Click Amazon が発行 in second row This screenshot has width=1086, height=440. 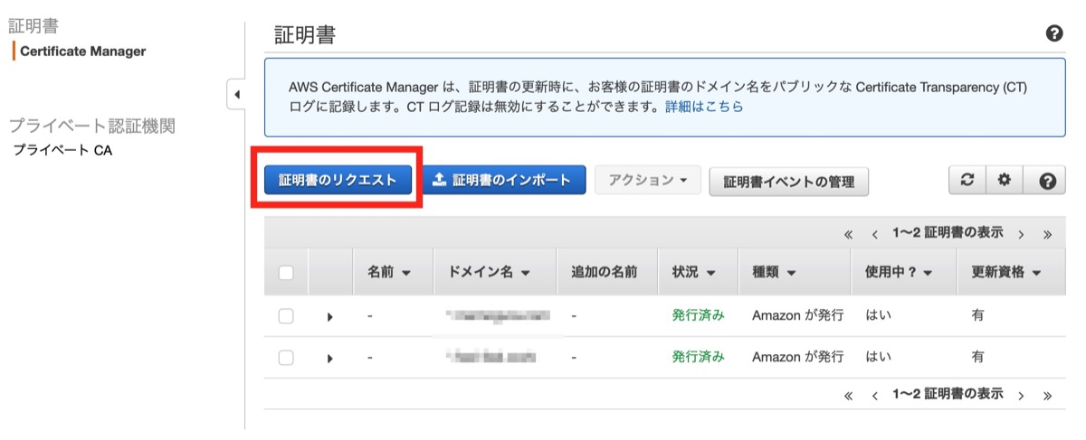(797, 357)
